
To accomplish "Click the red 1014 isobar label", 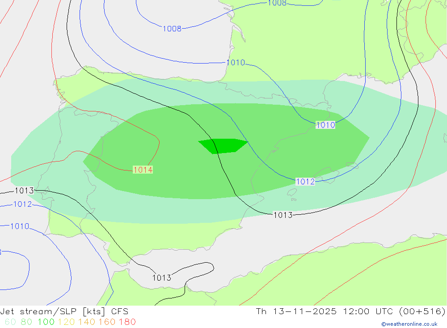I will coord(143,170).
